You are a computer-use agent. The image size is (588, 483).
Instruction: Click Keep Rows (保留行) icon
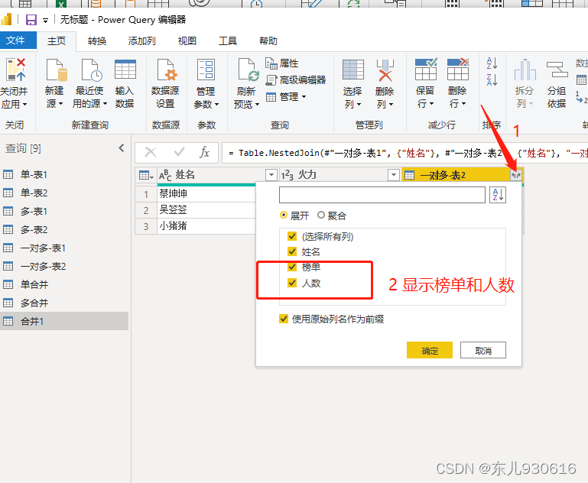[426, 70]
